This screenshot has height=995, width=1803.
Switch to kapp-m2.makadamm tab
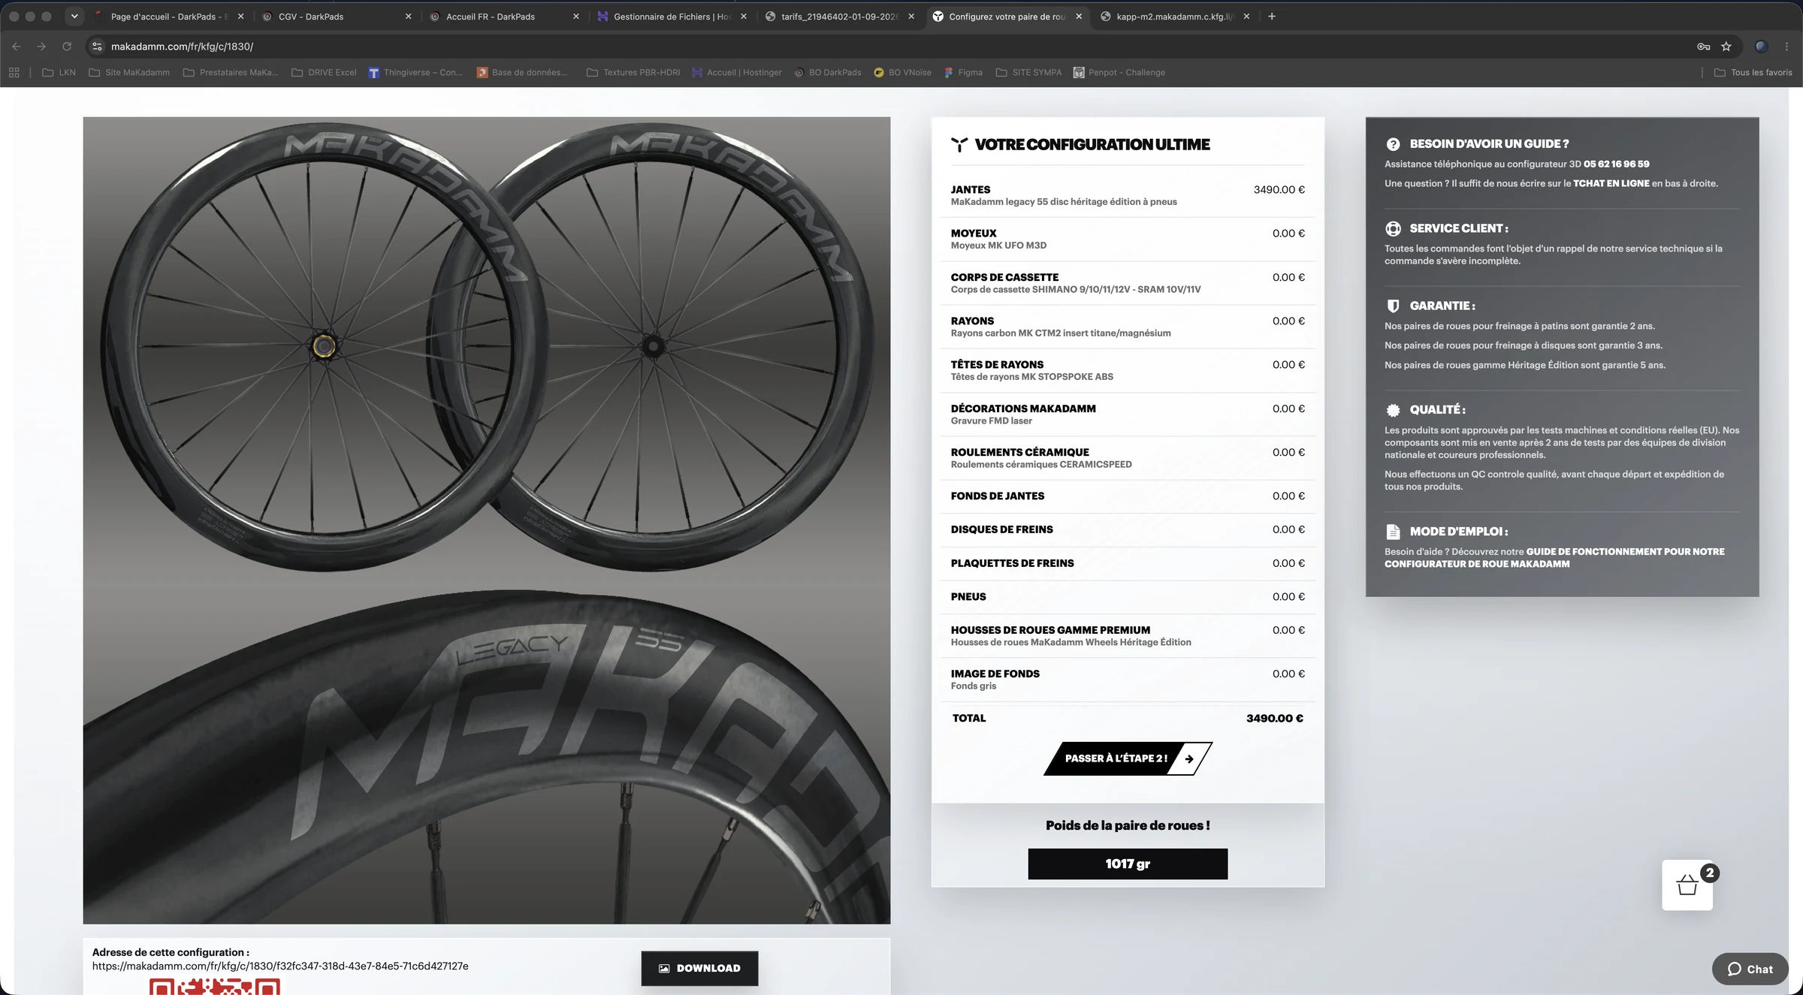(1173, 16)
